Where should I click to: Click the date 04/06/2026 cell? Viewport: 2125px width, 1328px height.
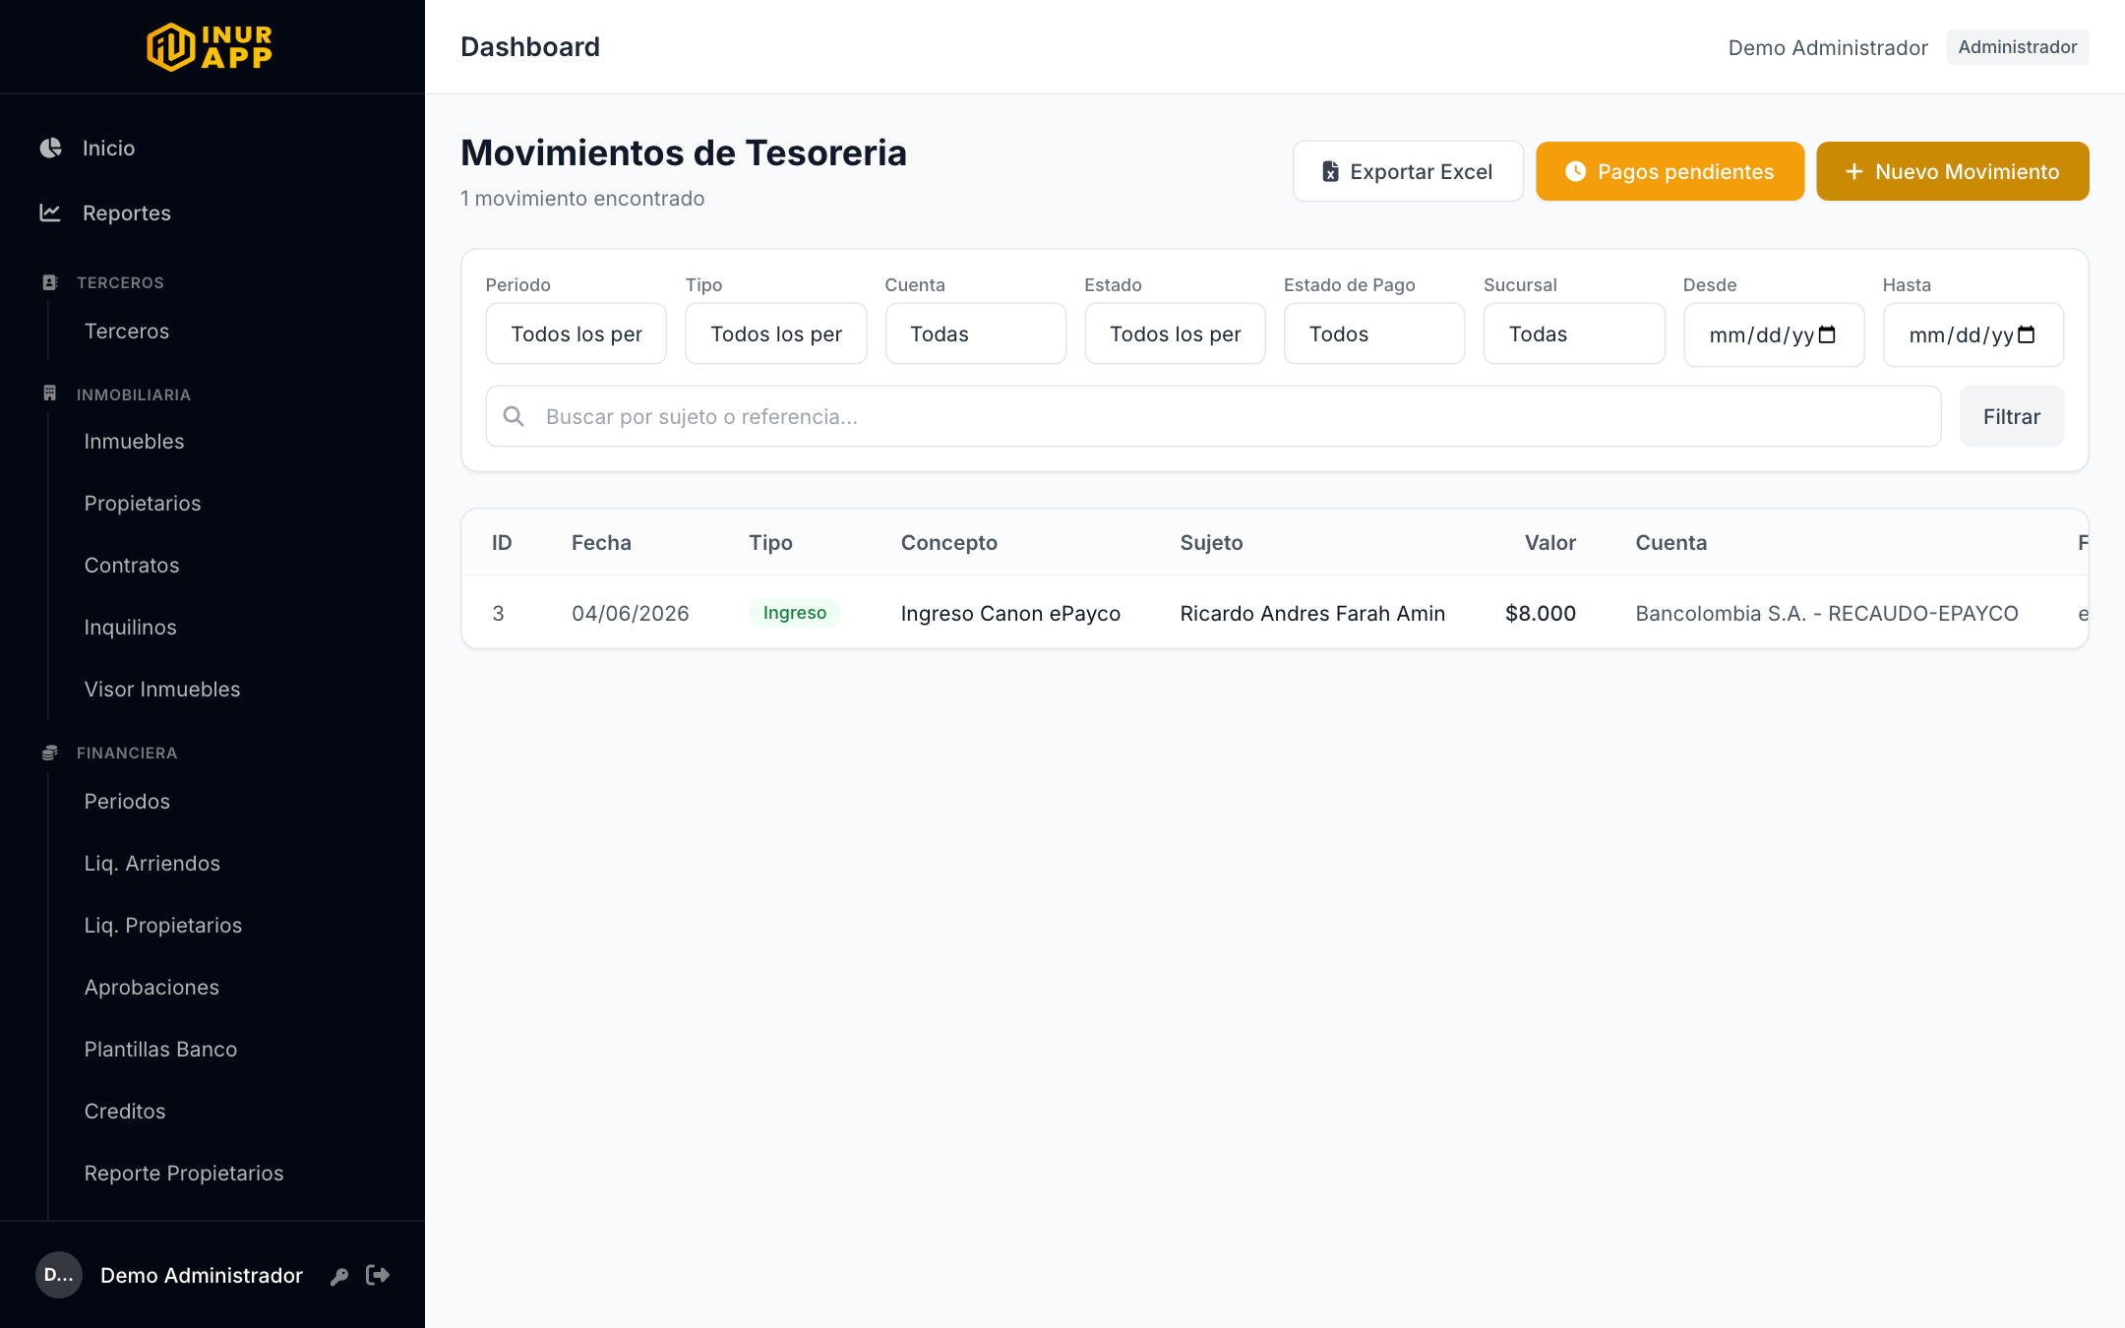[x=630, y=614]
